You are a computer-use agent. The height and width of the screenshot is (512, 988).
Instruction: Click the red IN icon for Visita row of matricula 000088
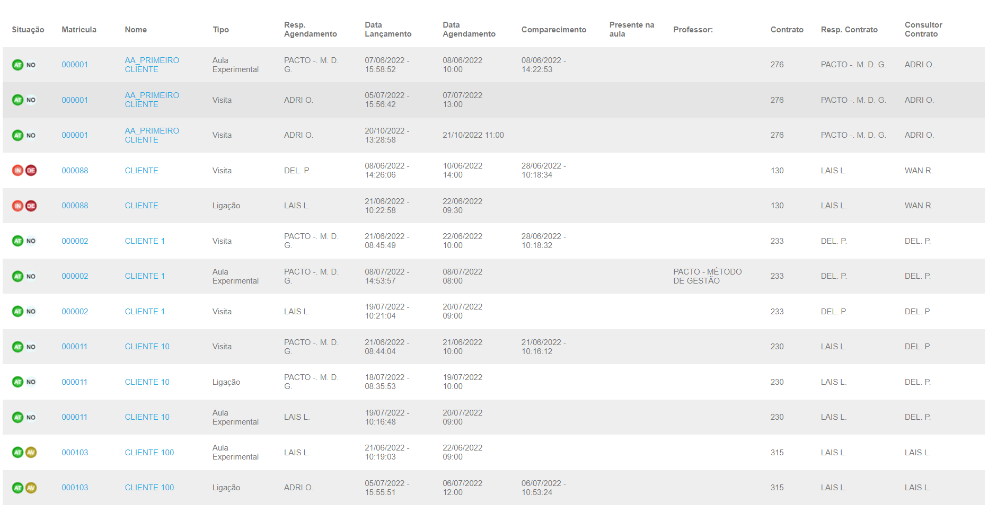(17, 171)
